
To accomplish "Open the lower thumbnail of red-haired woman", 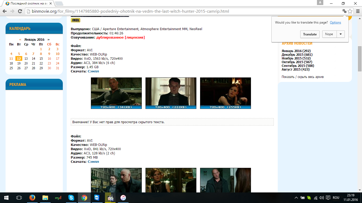I will coord(171,180).
